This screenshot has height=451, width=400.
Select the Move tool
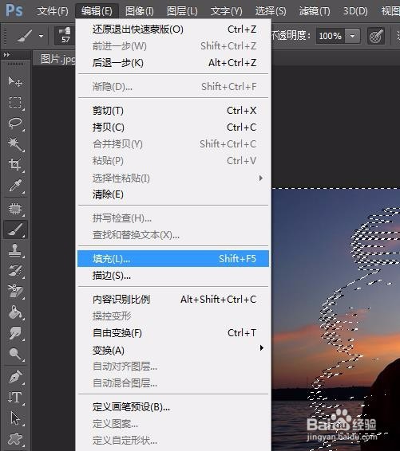click(15, 81)
